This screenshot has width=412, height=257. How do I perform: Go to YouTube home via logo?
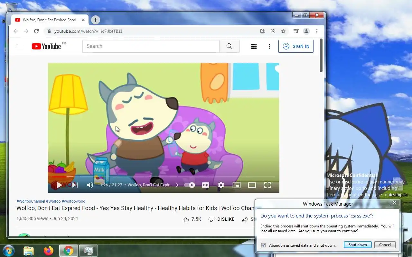coord(46,46)
